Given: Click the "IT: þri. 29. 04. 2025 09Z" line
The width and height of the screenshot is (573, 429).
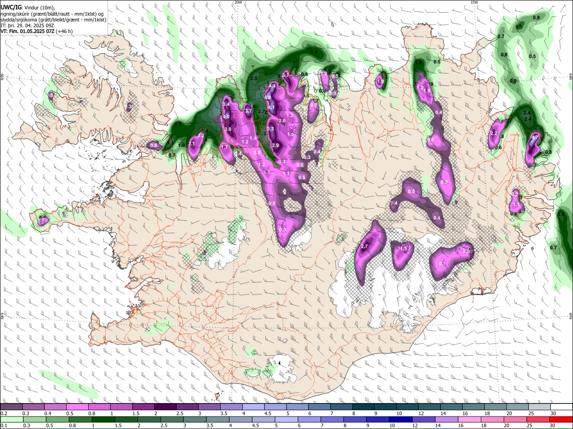Looking at the screenshot, I should pos(28,25).
